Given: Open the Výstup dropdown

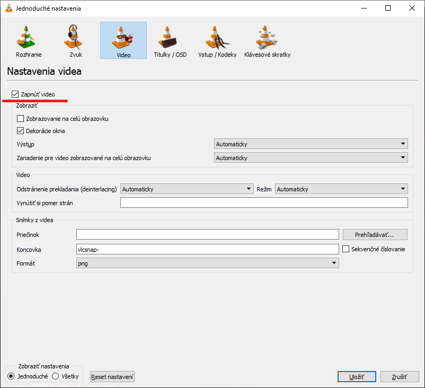Looking at the screenshot, I should pos(311,144).
